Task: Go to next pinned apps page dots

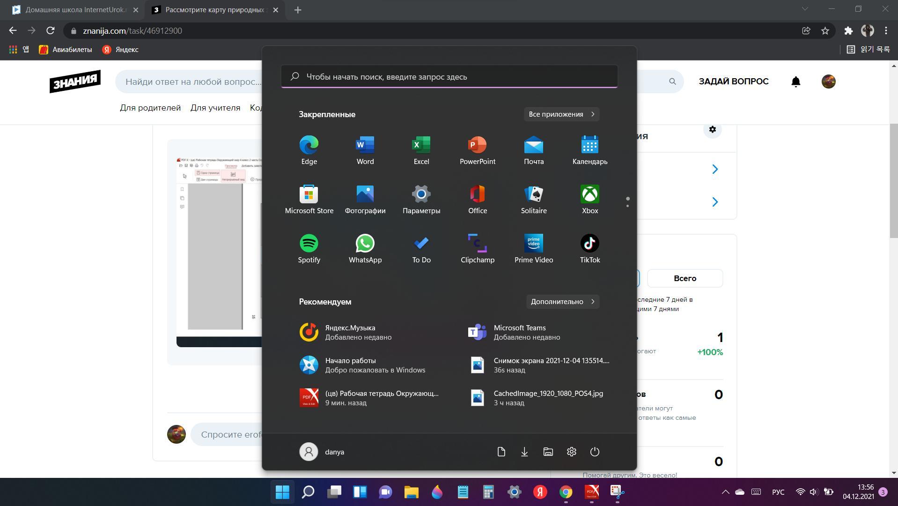Action: (627, 202)
